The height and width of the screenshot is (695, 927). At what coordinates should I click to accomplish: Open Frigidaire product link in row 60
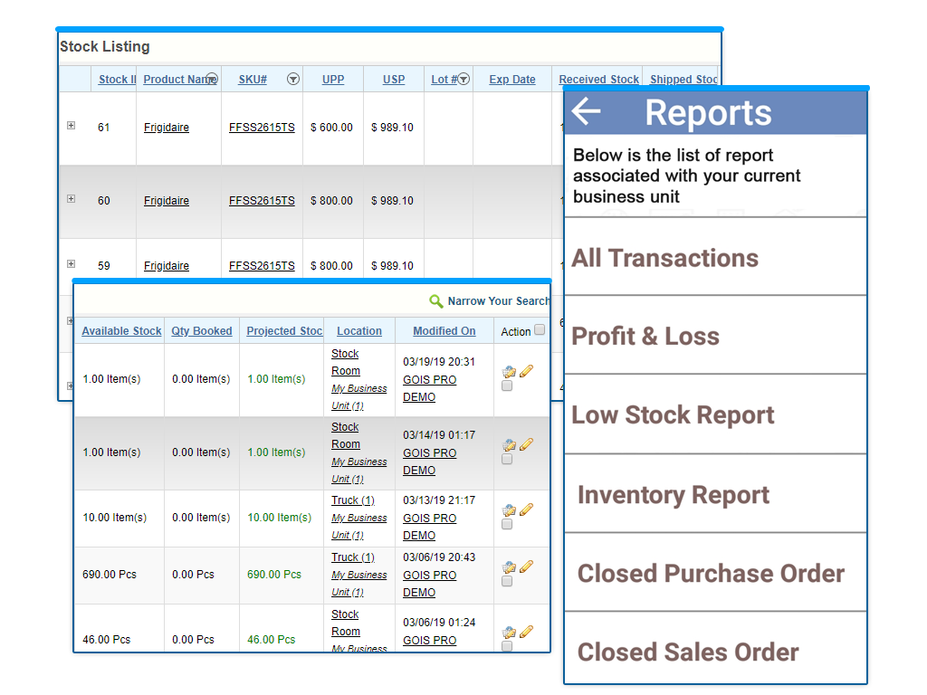click(167, 200)
